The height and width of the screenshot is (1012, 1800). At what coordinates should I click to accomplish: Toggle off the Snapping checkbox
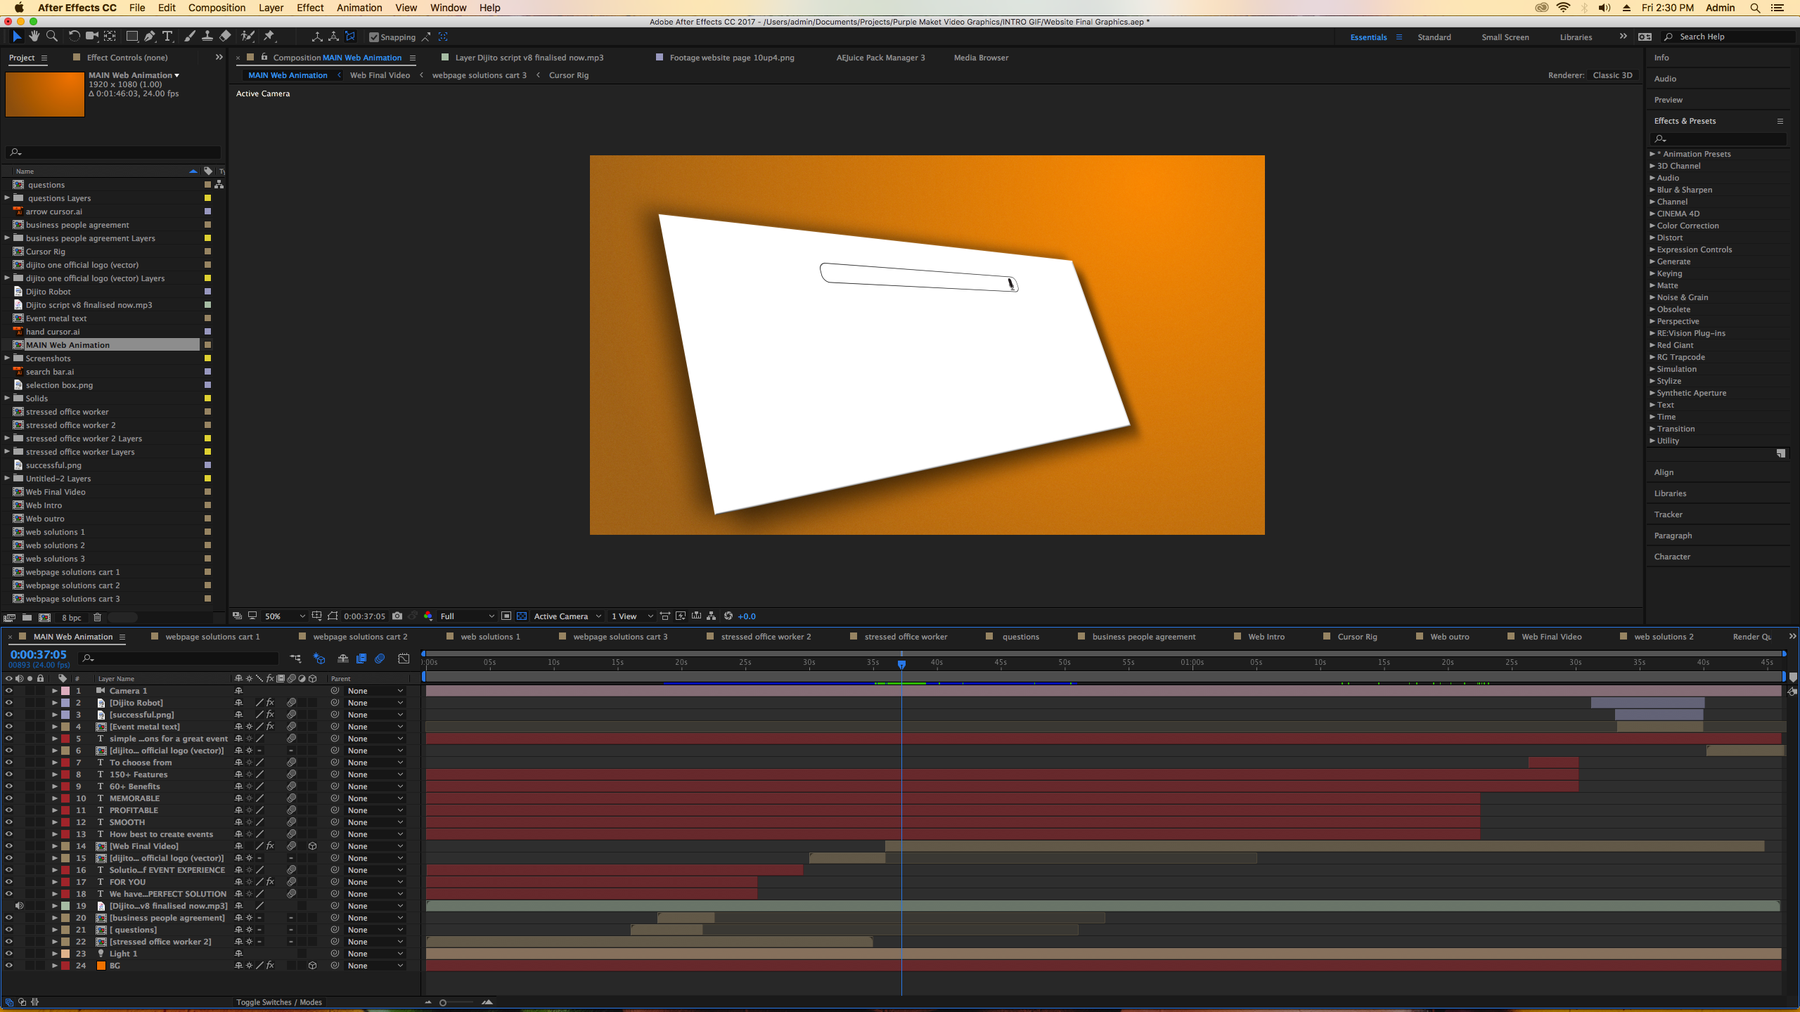[373, 37]
